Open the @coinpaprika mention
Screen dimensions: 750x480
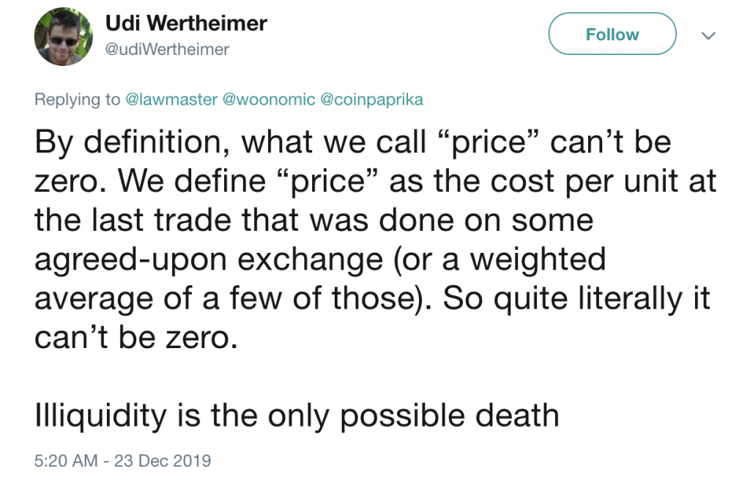click(371, 99)
